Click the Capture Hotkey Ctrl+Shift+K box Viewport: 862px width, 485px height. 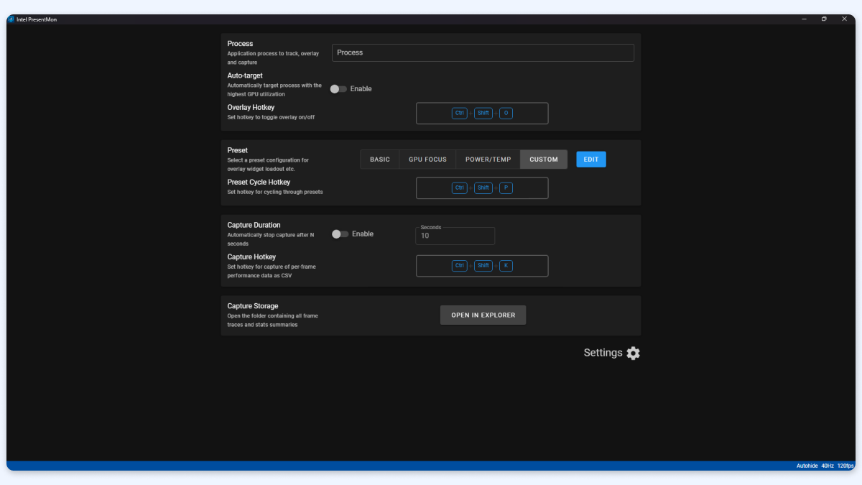[x=482, y=266]
